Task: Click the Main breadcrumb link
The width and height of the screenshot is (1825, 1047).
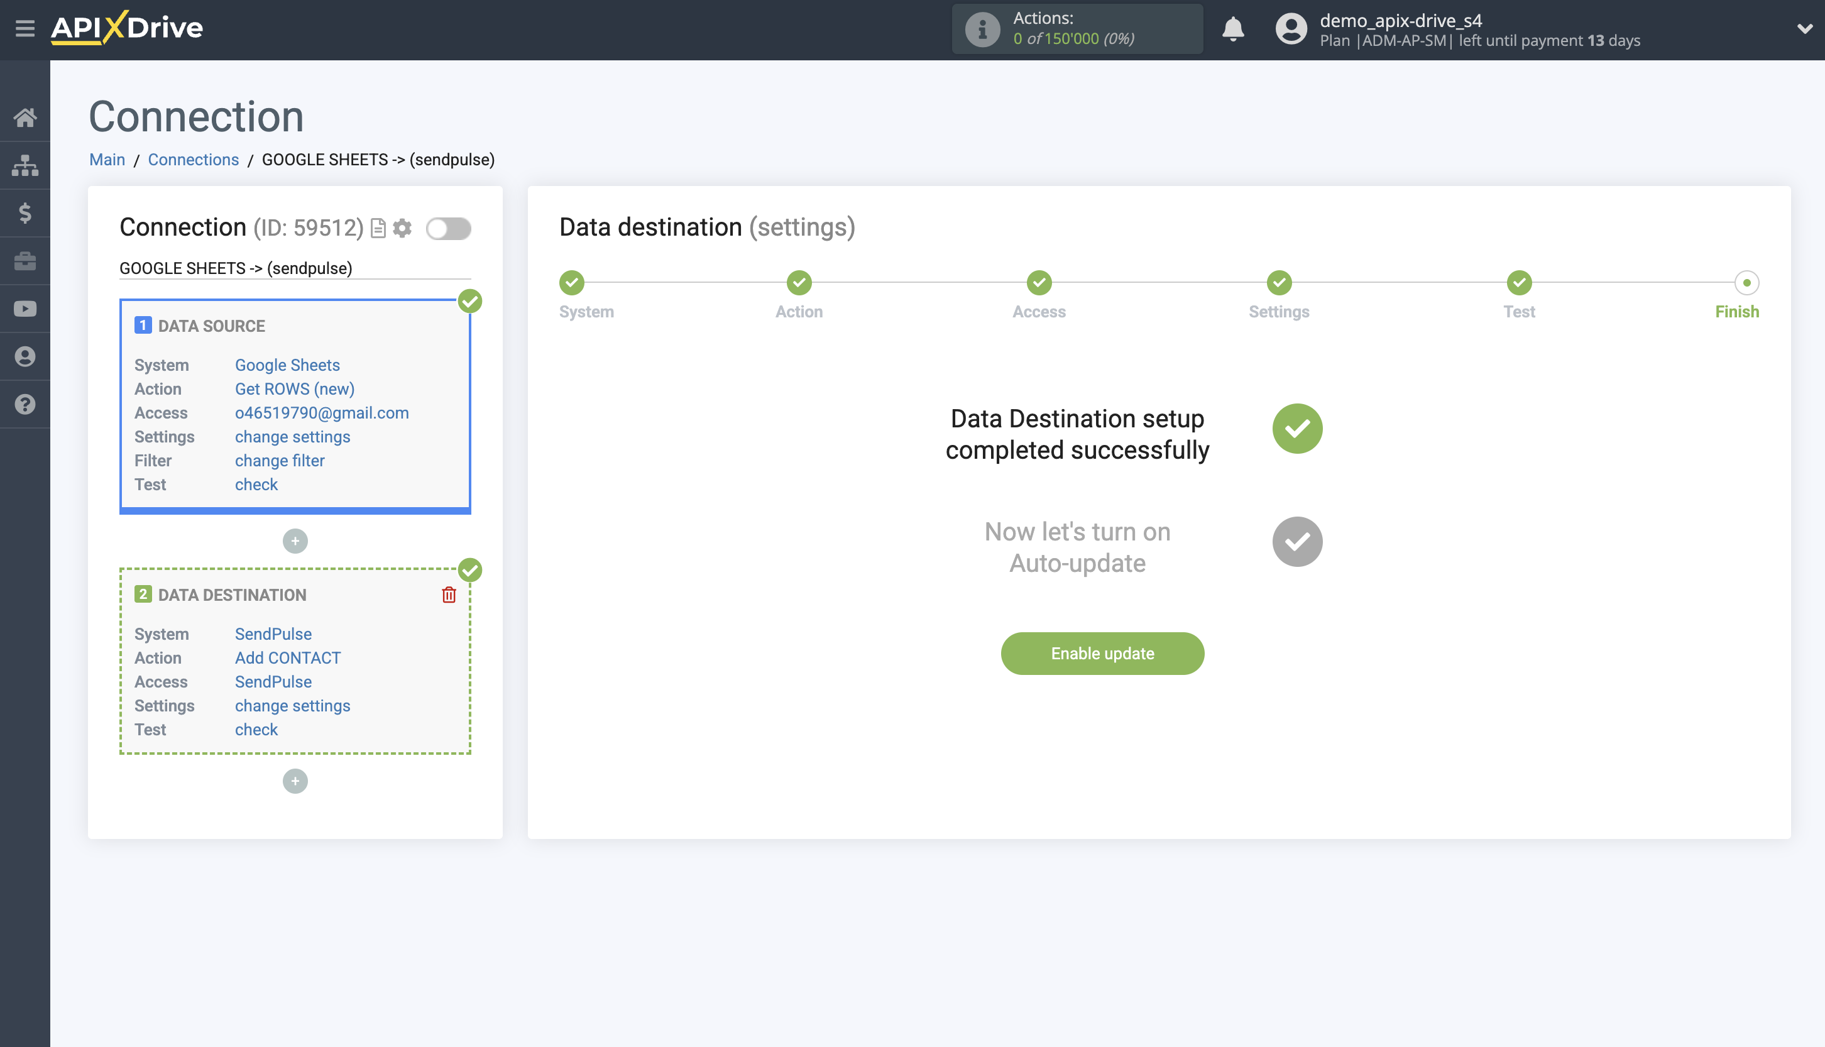Action: pyautogui.click(x=107, y=160)
